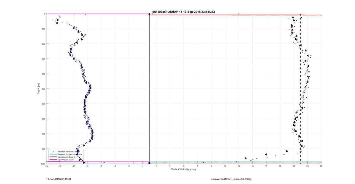Click the x-axis tick label '19'

pos(280,166)
